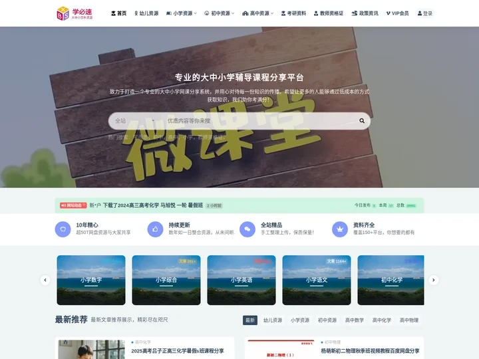Select the 初中资源 filter tab
Viewport: 479px width, 359px height.
click(x=327, y=320)
